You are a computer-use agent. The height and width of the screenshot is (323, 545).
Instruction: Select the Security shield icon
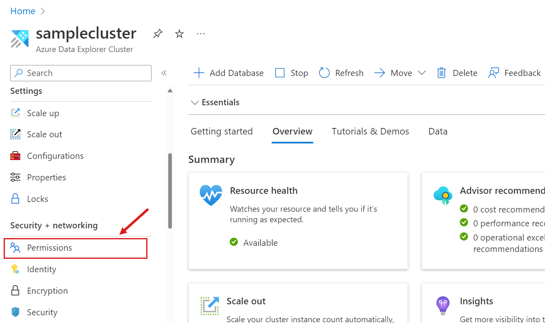(15, 312)
